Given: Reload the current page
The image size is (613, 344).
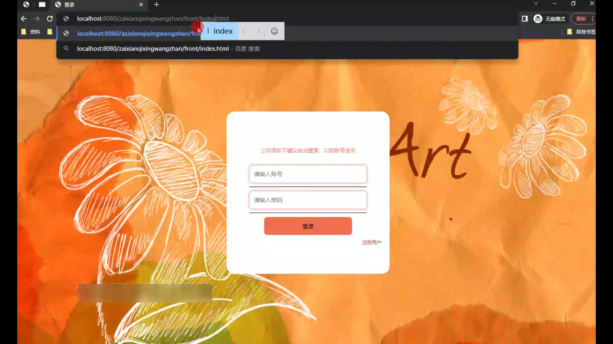Looking at the screenshot, I should point(50,19).
